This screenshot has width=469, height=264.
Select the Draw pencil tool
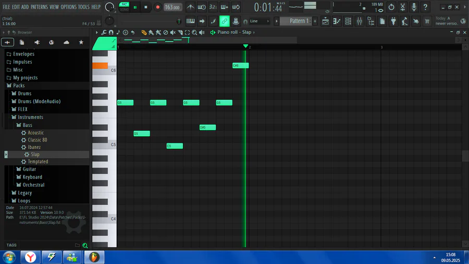point(144,32)
